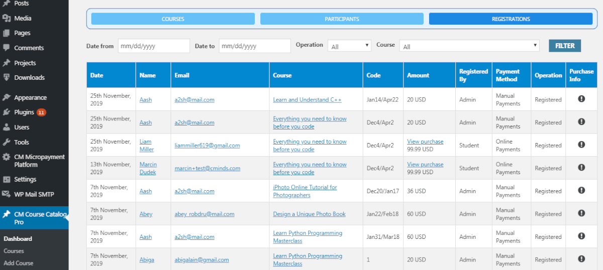
Task: Click the Appearance brush icon in sidebar
Action: [7, 98]
